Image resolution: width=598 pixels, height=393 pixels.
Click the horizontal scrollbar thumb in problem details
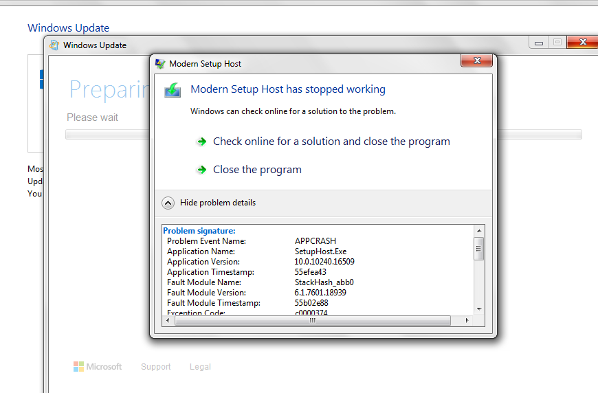pyautogui.click(x=313, y=321)
